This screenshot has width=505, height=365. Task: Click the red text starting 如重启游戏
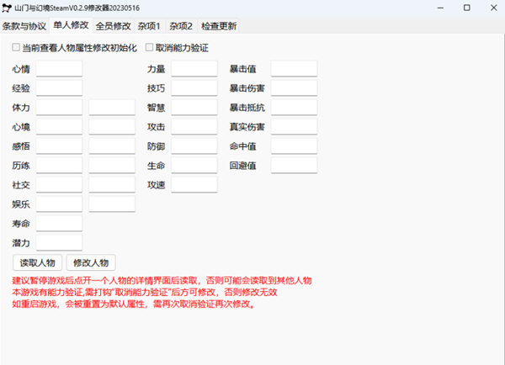point(134,304)
